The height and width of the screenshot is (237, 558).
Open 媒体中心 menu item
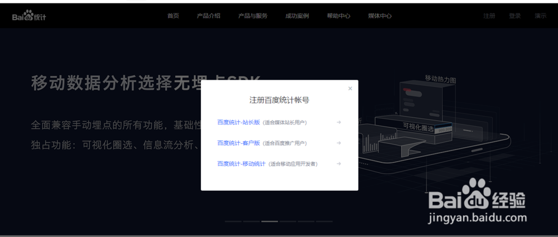[x=379, y=16]
